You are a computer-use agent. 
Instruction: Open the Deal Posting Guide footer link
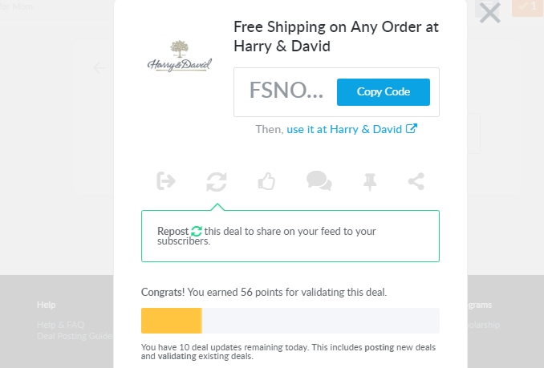(75, 336)
